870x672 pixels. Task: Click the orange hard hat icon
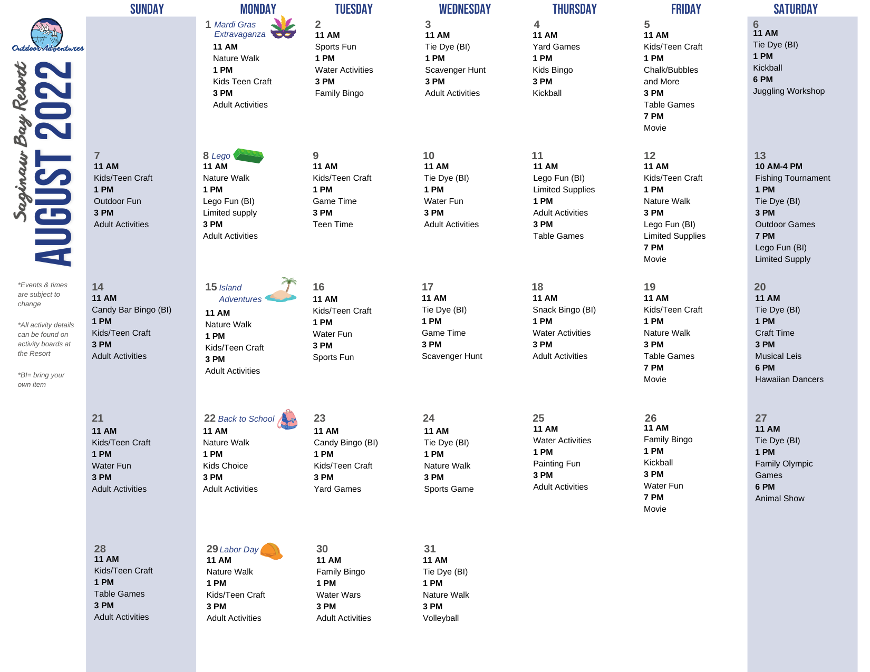pos(271,551)
